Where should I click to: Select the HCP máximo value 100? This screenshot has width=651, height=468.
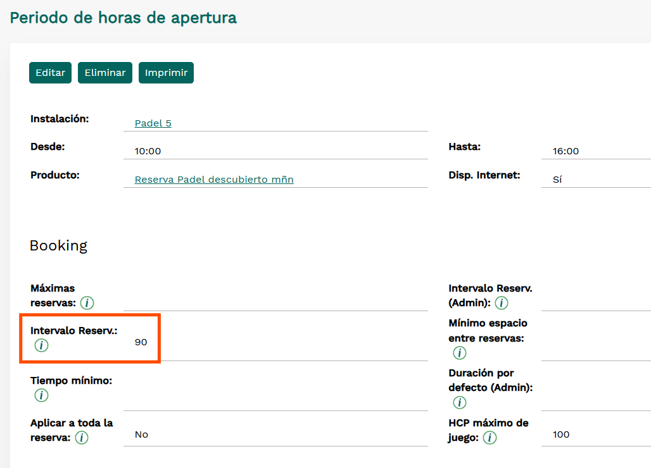pyautogui.click(x=561, y=434)
